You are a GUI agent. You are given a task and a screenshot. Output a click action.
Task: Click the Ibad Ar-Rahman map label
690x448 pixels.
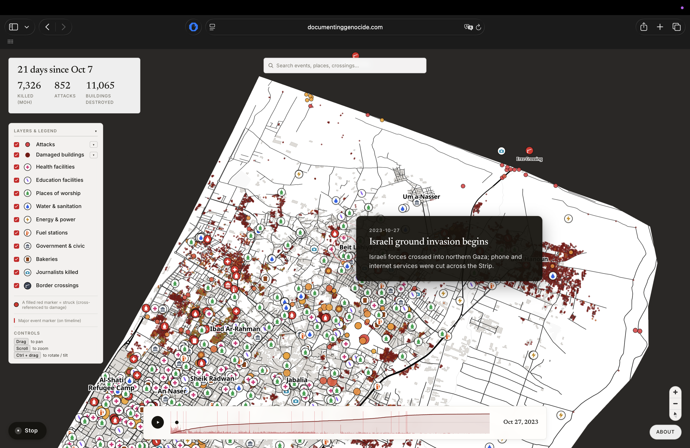235,329
